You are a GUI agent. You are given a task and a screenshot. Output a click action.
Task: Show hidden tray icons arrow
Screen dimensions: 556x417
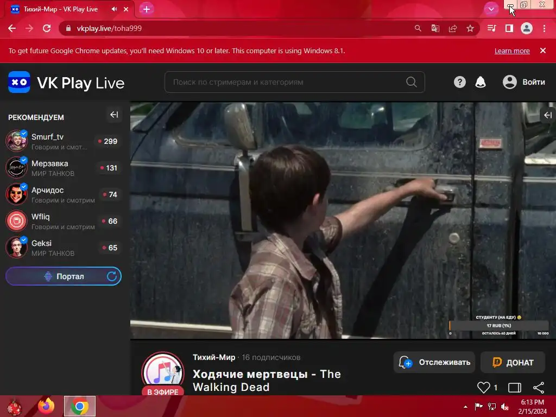tap(465, 407)
